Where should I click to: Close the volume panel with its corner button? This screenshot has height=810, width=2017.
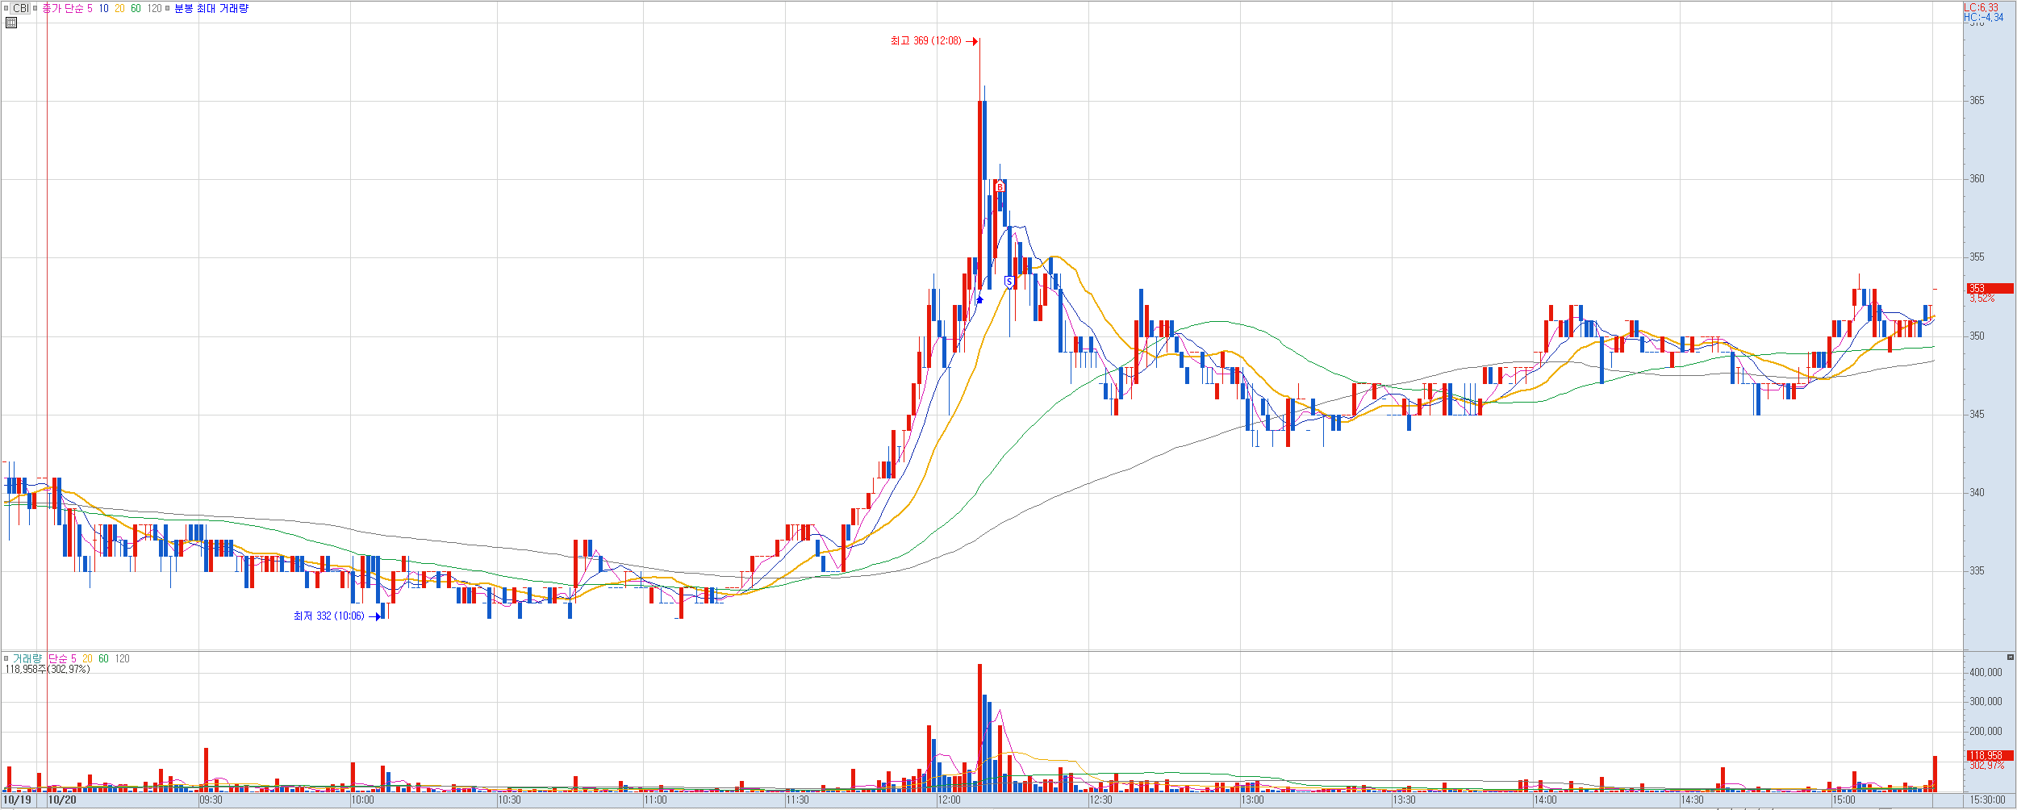click(2010, 657)
